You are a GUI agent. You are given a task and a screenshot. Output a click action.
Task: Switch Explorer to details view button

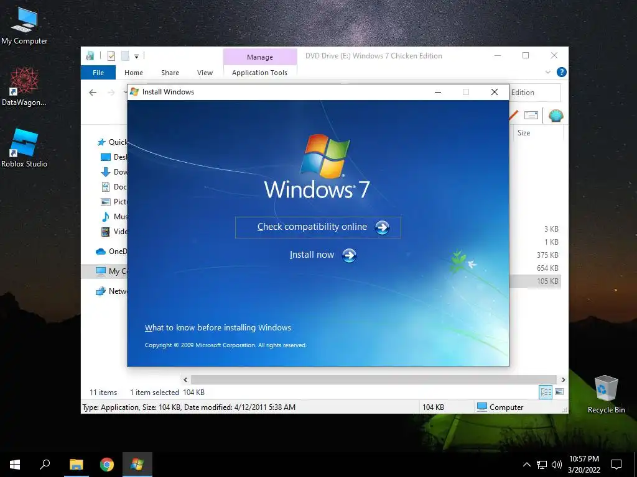[546, 392]
